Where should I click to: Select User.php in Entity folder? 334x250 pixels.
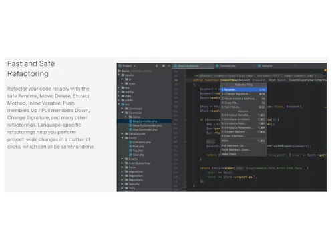click(x=138, y=155)
